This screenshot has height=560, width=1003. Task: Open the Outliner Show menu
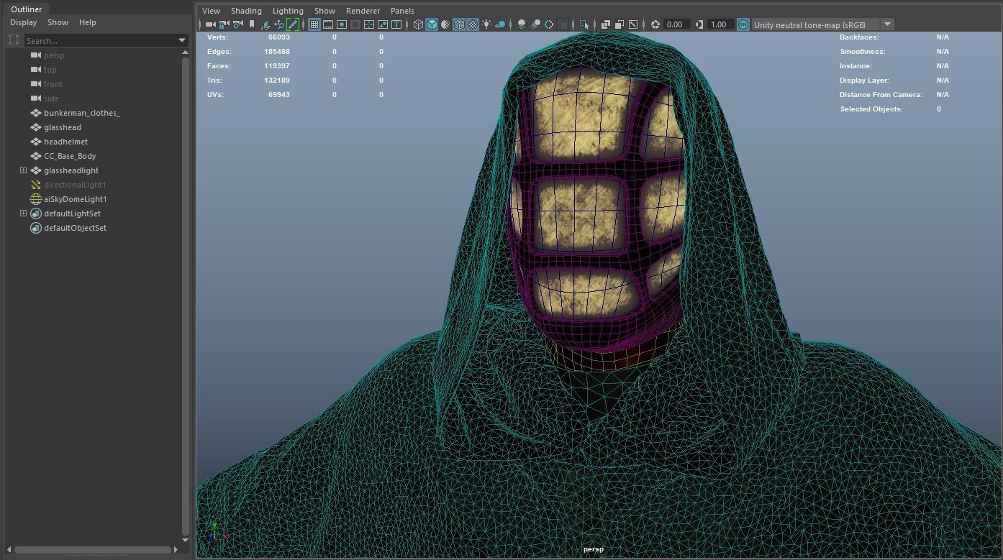[58, 22]
